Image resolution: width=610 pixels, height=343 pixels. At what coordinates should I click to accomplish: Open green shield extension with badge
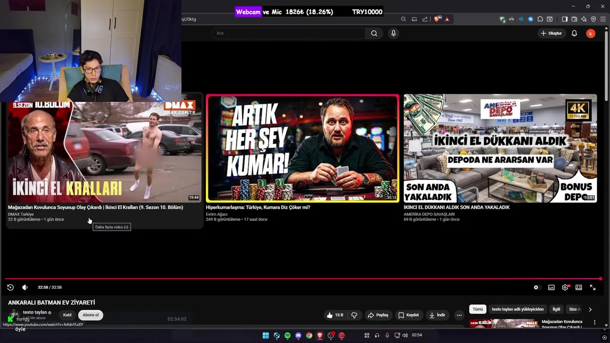click(502, 19)
